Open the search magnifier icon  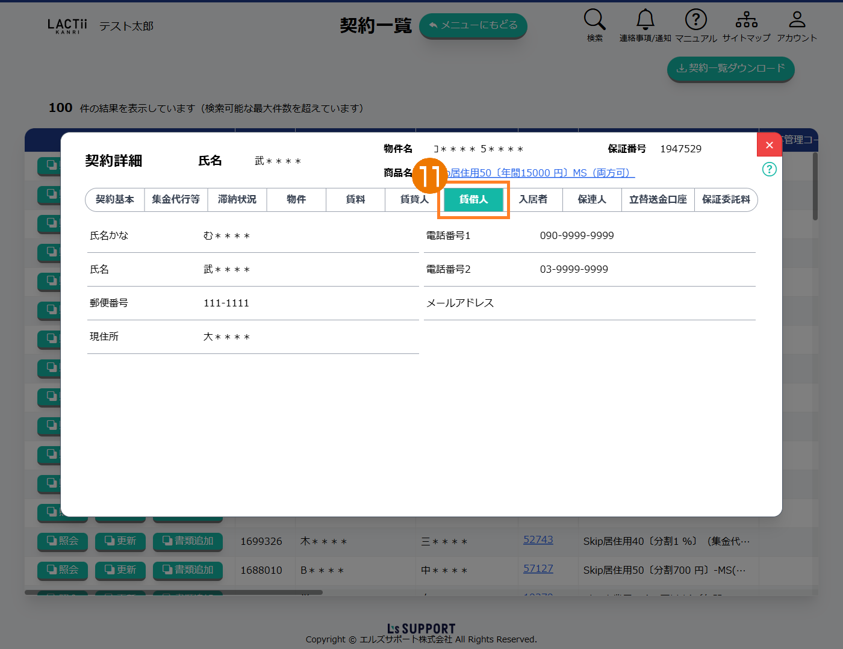594,20
